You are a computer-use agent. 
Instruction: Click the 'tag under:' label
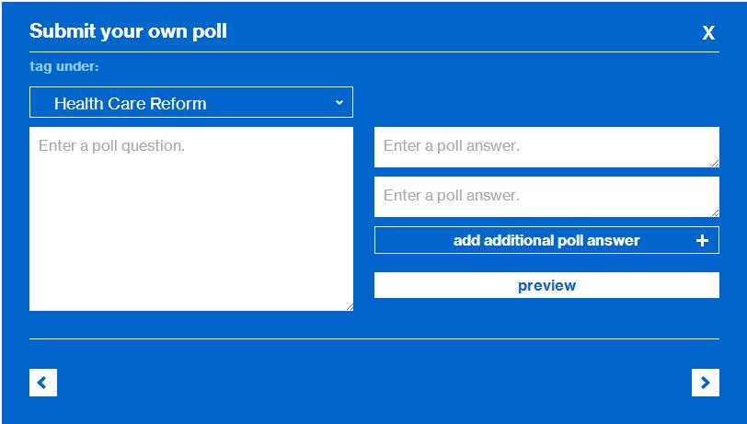pyautogui.click(x=64, y=66)
